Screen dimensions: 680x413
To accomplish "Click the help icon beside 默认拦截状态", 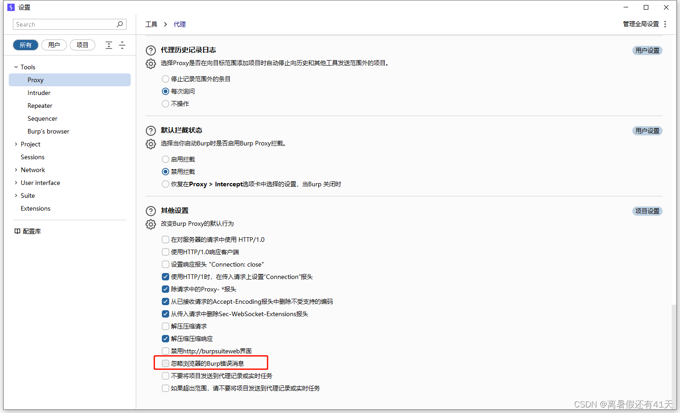I will (151, 131).
